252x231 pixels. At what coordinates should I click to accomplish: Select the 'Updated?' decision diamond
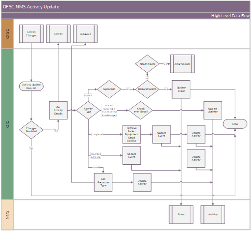tap(109, 89)
